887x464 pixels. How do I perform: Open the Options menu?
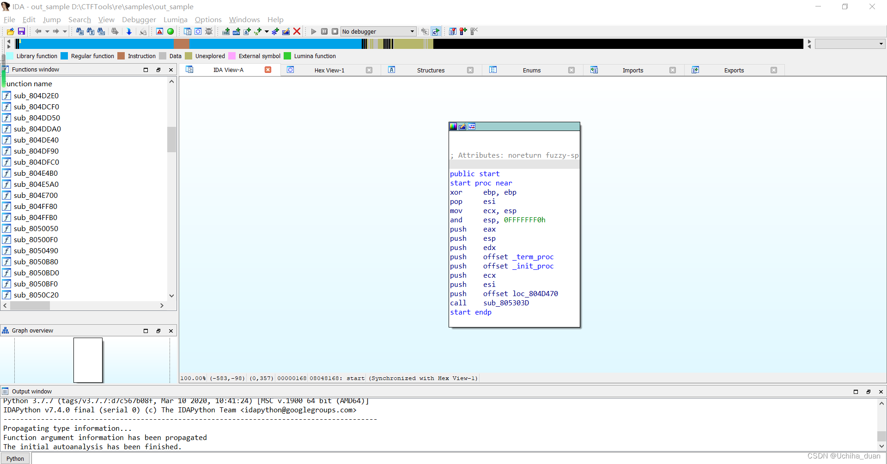click(x=208, y=19)
